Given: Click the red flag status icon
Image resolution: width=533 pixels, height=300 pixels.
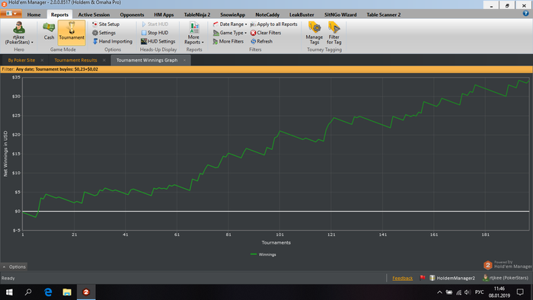Looking at the screenshot, I should 422,278.
